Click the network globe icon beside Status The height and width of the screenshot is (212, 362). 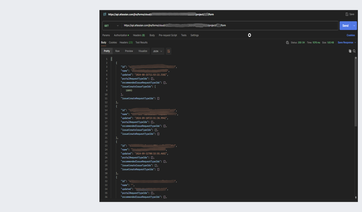(287, 43)
